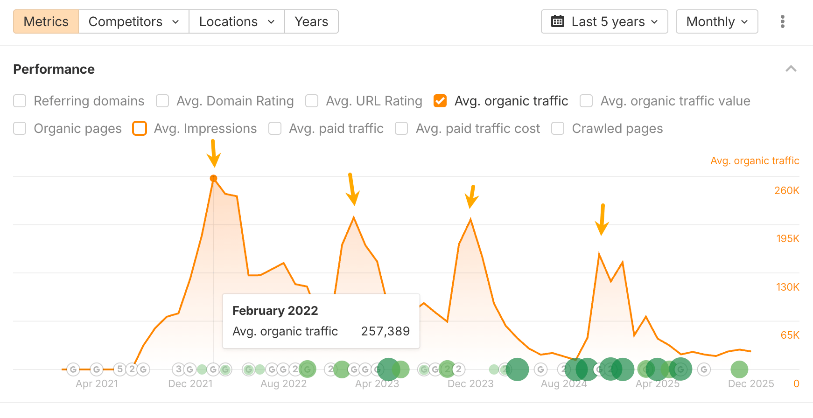The width and height of the screenshot is (813, 418).
Task: Uncheck the Avg. organic traffic checkbox
Action: (440, 101)
